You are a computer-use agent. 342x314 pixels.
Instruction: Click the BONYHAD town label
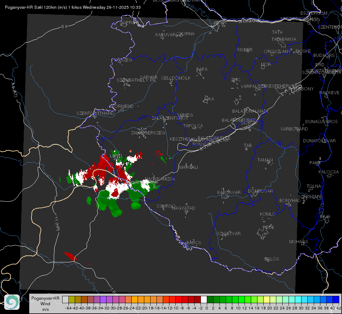pyautogui.click(x=290, y=201)
